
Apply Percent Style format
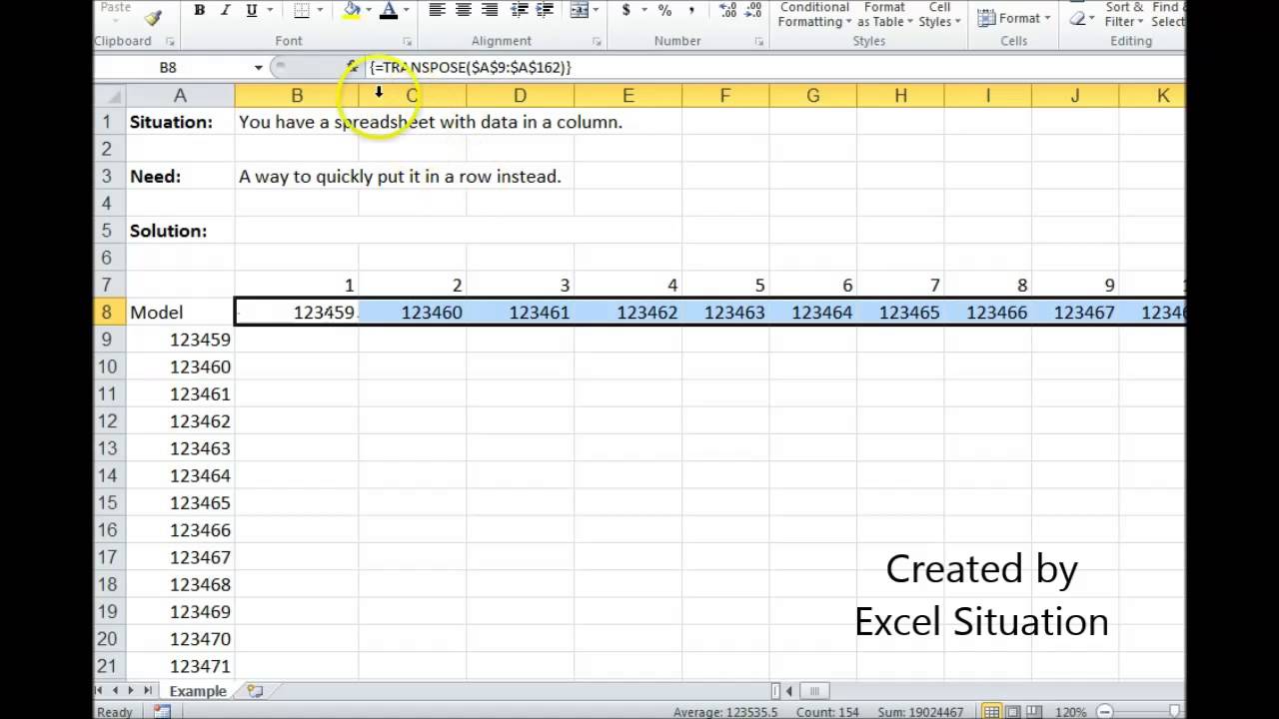[664, 10]
